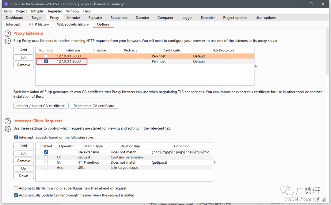Click the Certificate column header
The width and height of the screenshot is (331, 205).
click(x=172, y=50)
